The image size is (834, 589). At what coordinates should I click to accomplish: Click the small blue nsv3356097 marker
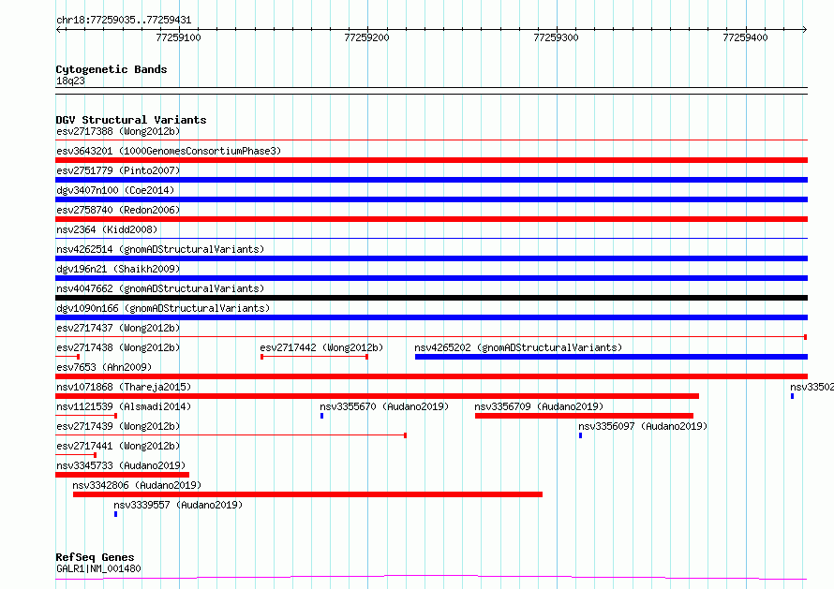[x=580, y=435]
